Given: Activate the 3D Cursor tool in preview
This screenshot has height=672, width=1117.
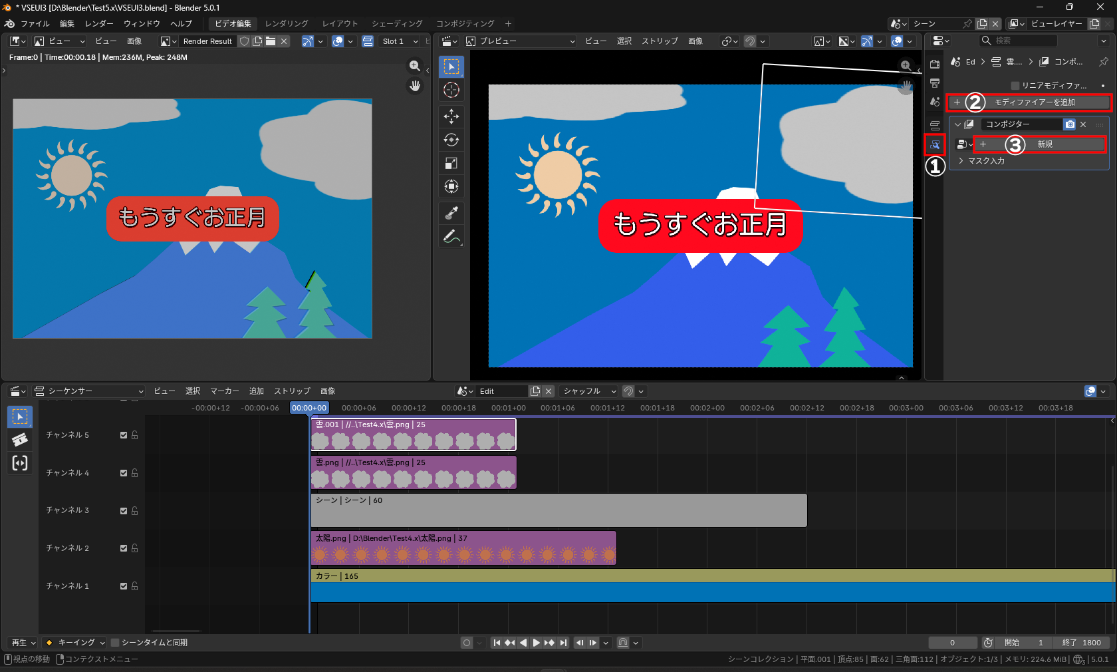Looking at the screenshot, I should (x=451, y=90).
